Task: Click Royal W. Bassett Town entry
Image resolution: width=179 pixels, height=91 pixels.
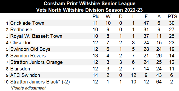Action: point(36,36)
